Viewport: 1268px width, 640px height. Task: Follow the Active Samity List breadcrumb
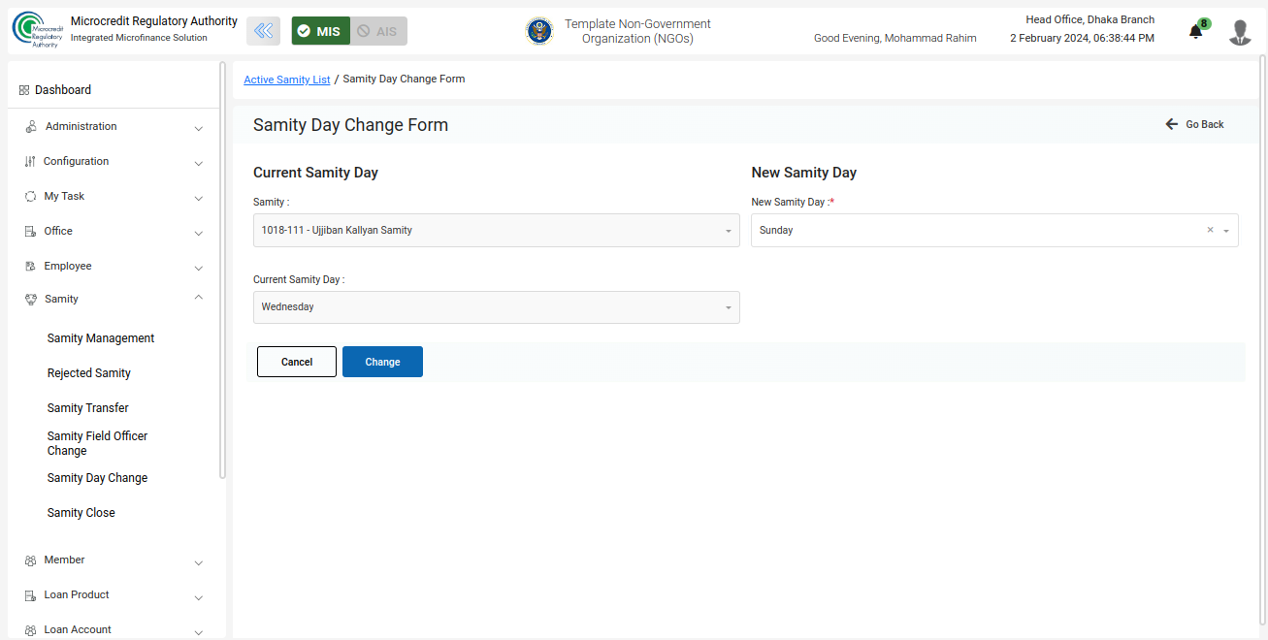point(287,80)
